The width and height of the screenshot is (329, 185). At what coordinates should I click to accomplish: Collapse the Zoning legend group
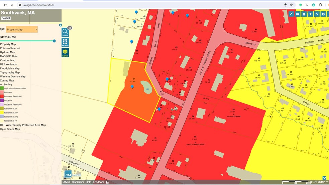coord(1,84)
